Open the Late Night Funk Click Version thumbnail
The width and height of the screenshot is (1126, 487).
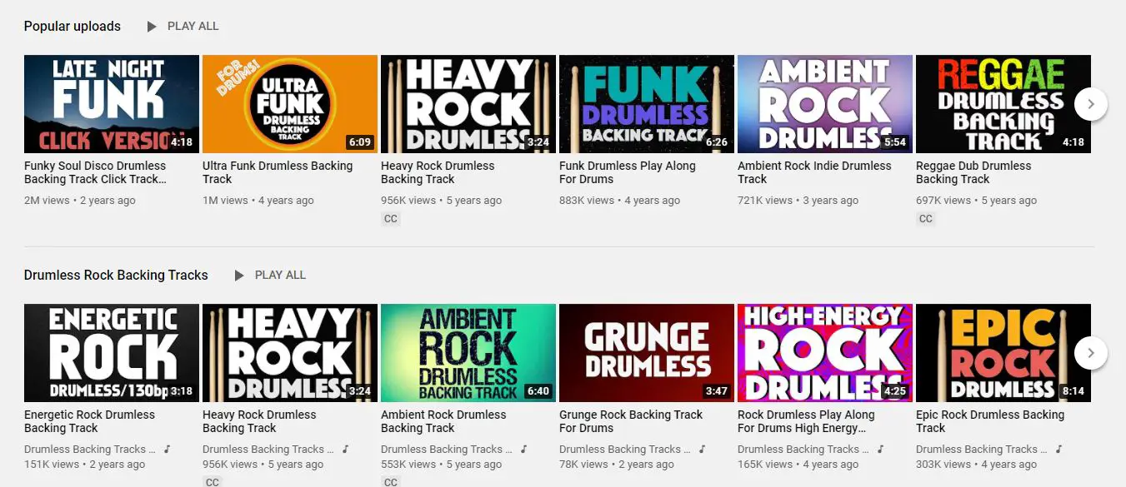[x=112, y=104]
